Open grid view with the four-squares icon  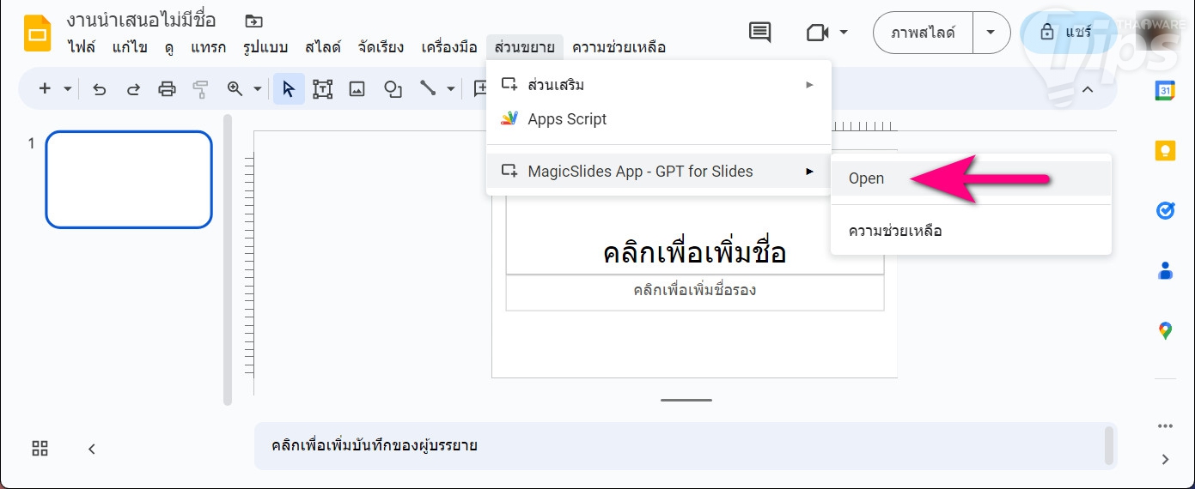[x=40, y=448]
